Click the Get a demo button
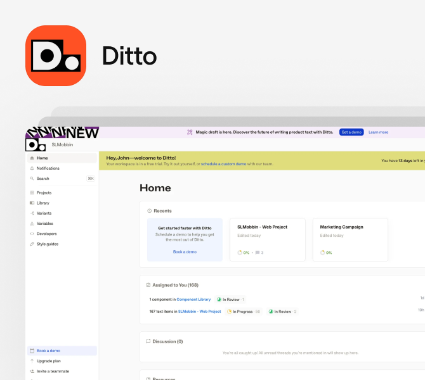This screenshot has width=425, height=380. [351, 132]
